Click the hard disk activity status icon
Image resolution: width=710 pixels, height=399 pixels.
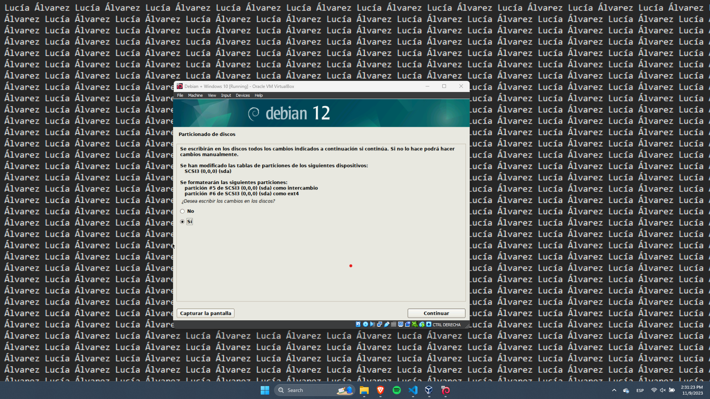(358, 324)
